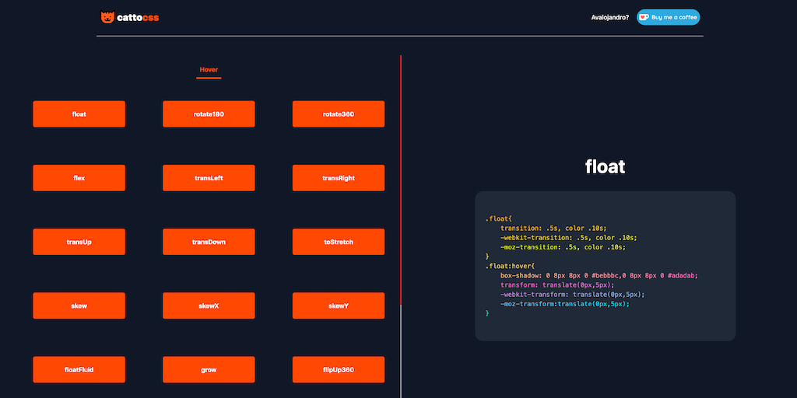797x398 pixels.
Task: Choose the rotate360 effect button
Action: pyautogui.click(x=339, y=114)
